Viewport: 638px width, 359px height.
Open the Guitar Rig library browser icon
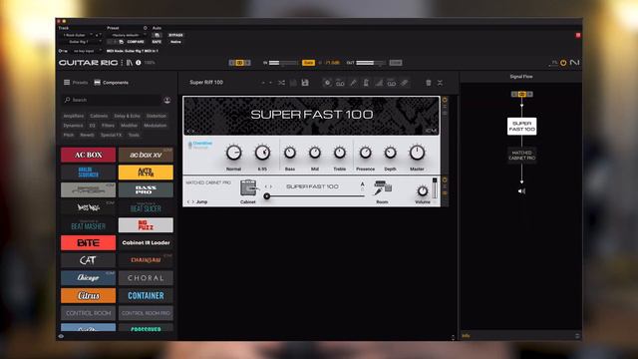tap(130, 63)
